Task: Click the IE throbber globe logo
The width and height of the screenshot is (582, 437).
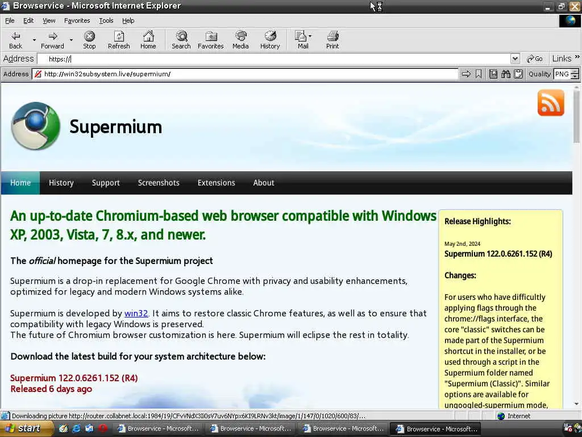Action: [569, 21]
